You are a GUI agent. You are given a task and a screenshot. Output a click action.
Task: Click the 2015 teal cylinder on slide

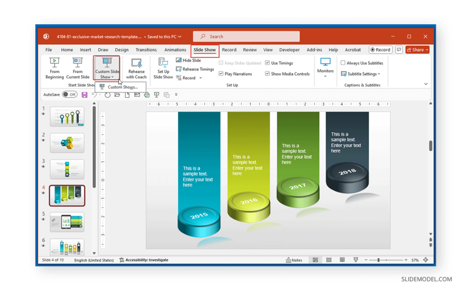pyautogui.click(x=199, y=221)
